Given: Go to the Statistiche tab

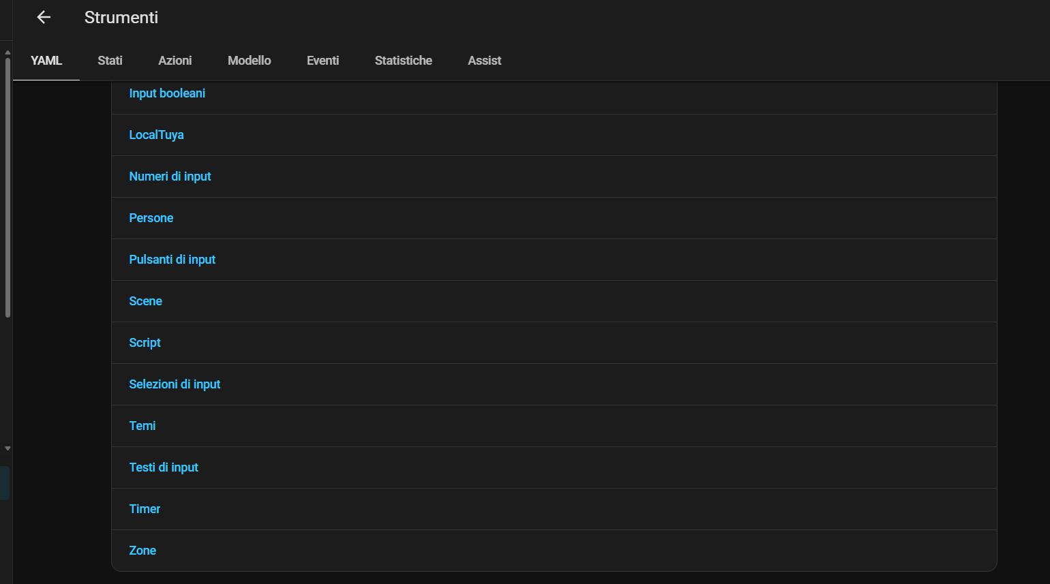Looking at the screenshot, I should coord(404,61).
